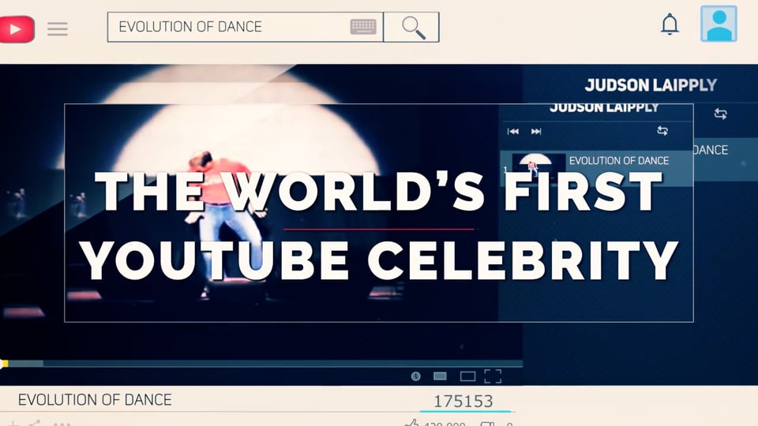Click the red YouTube play logo

[17, 29]
